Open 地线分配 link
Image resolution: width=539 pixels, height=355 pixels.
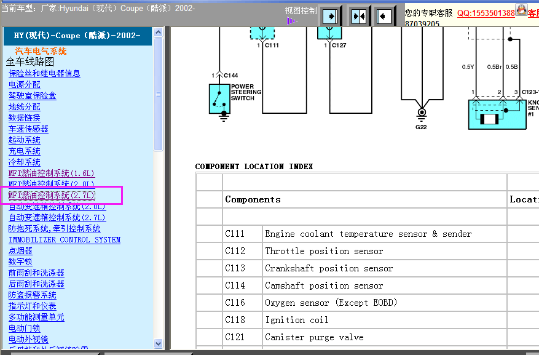(25, 106)
